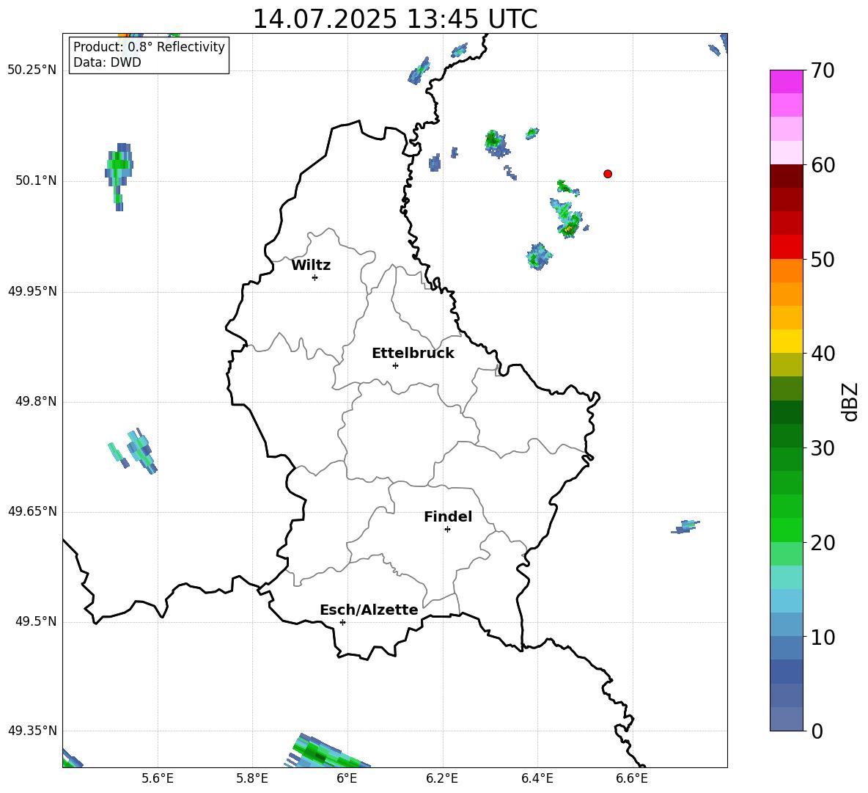Click the green radar echo band at 6°E bottom edge
868x793 pixels.
[x=329, y=752]
